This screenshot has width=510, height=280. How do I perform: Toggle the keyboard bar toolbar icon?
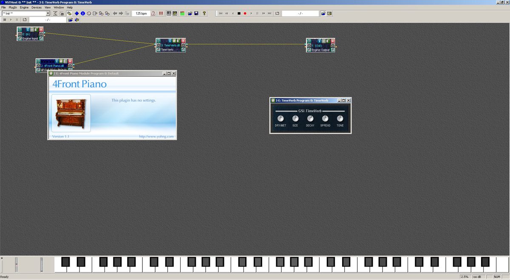tap(169, 14)
